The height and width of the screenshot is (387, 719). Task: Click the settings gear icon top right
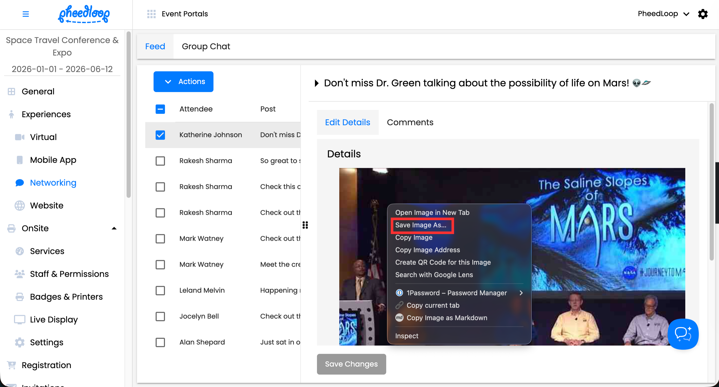point(703,14)
